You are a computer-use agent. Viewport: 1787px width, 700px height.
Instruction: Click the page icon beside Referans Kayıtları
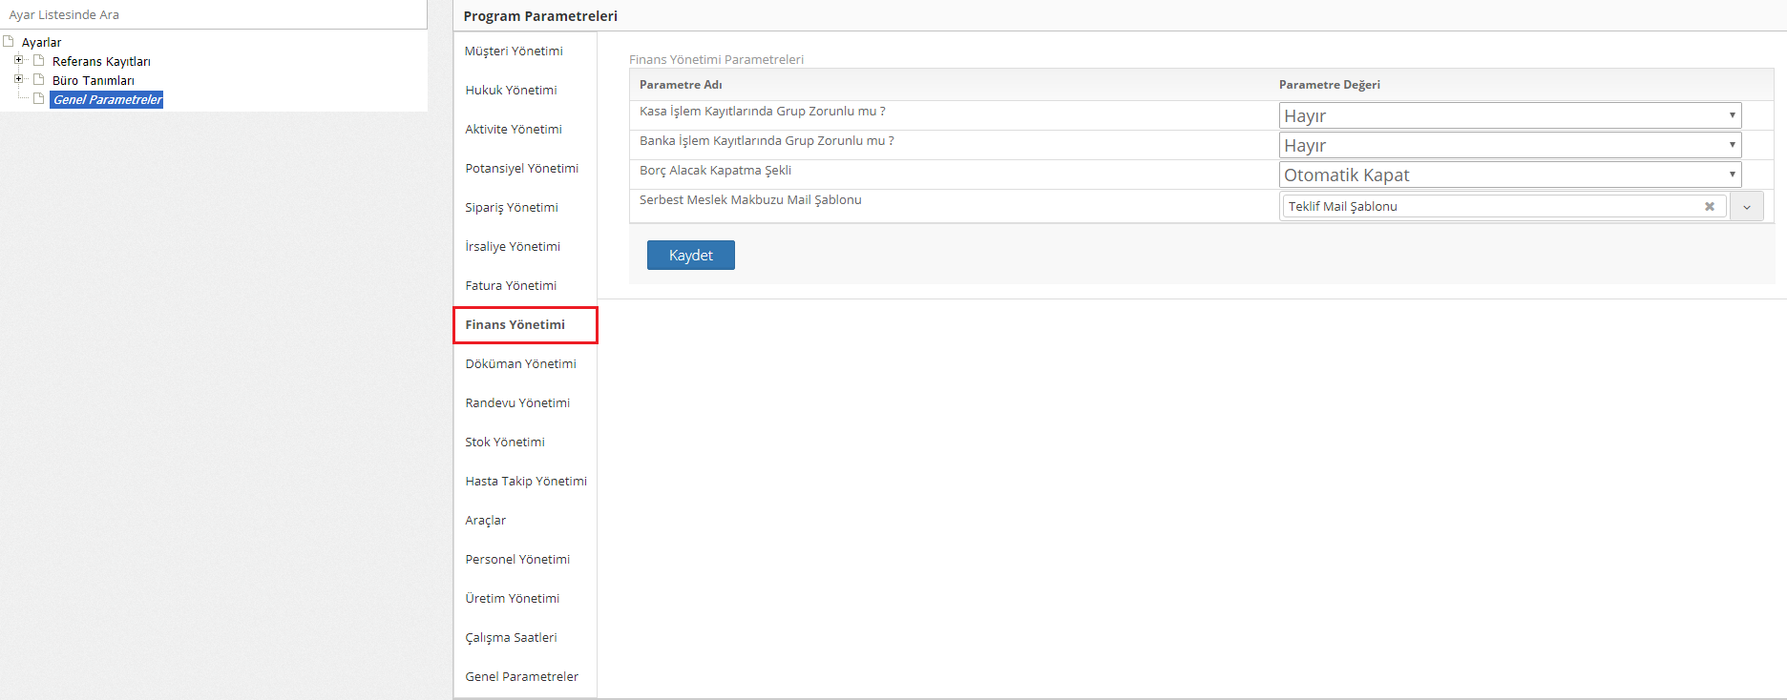(39, 61)
